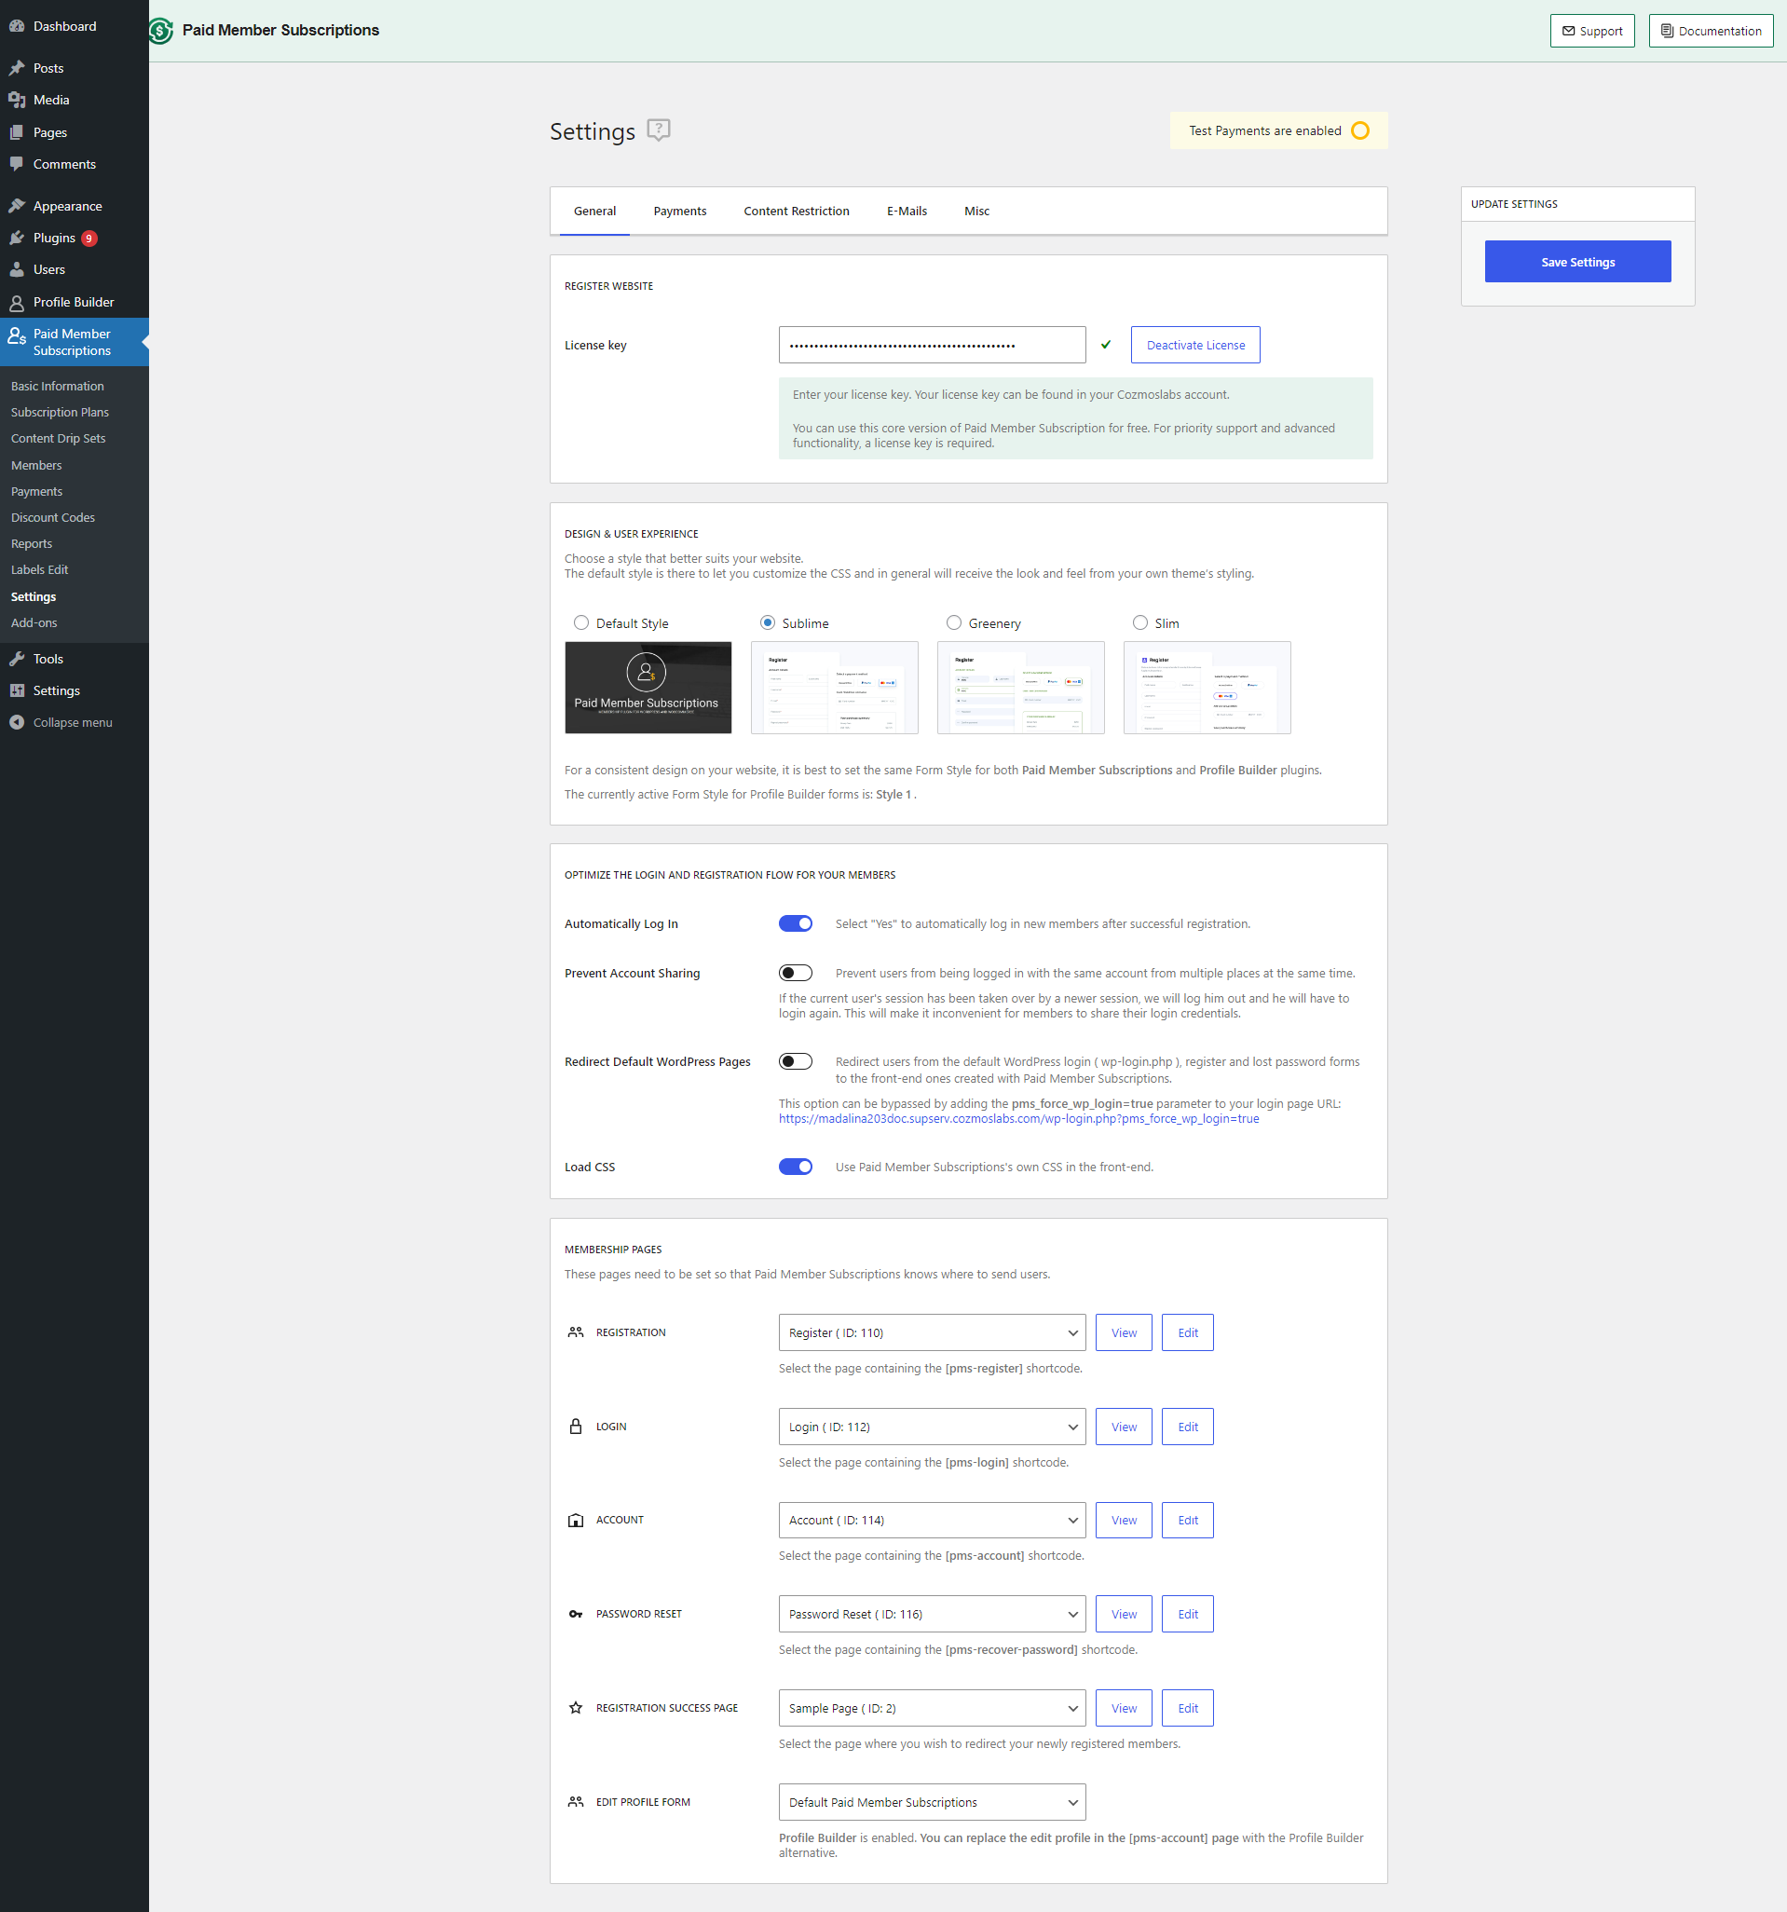Click the Password Reset key icon
This screenshot has height=1912, width=1787.
click(575, 1614)
